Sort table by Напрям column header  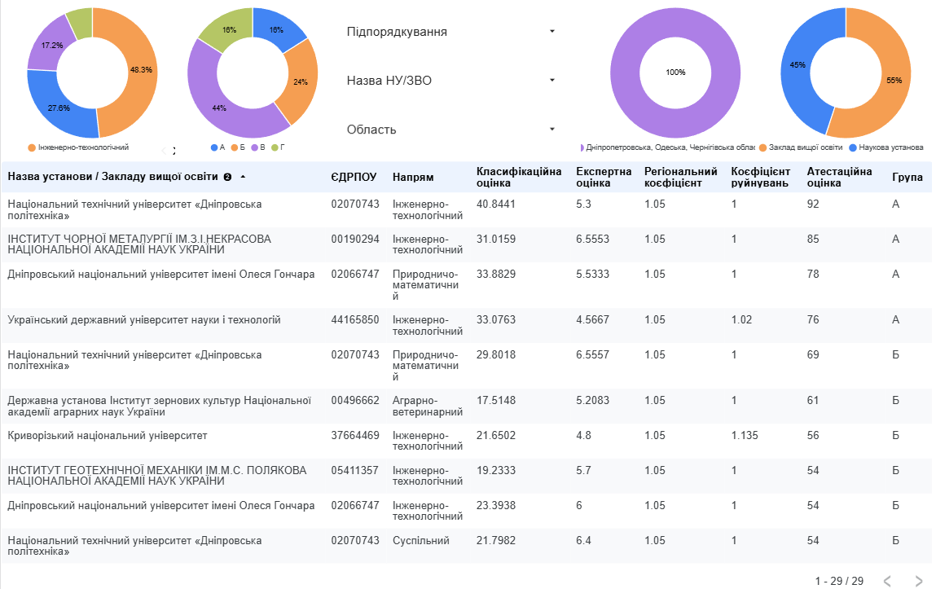pos(413,178)
